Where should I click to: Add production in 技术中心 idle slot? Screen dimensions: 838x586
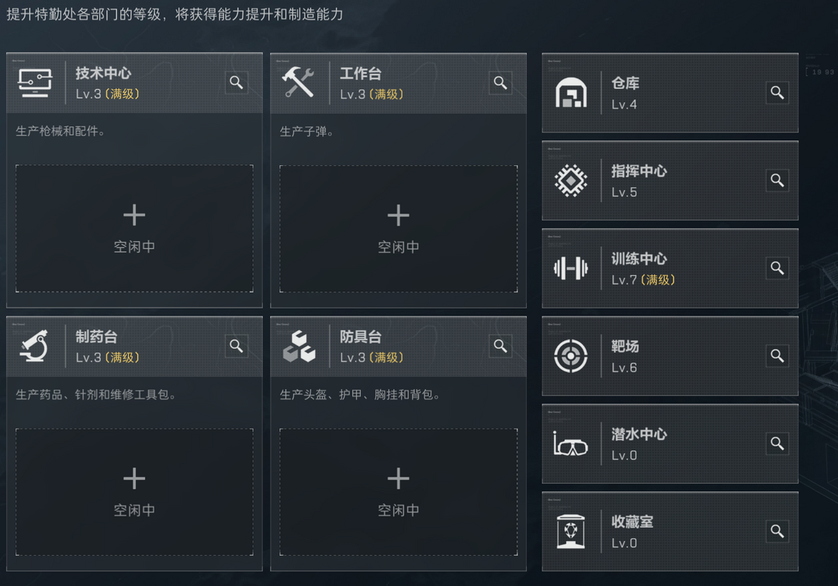click(134, 229)
